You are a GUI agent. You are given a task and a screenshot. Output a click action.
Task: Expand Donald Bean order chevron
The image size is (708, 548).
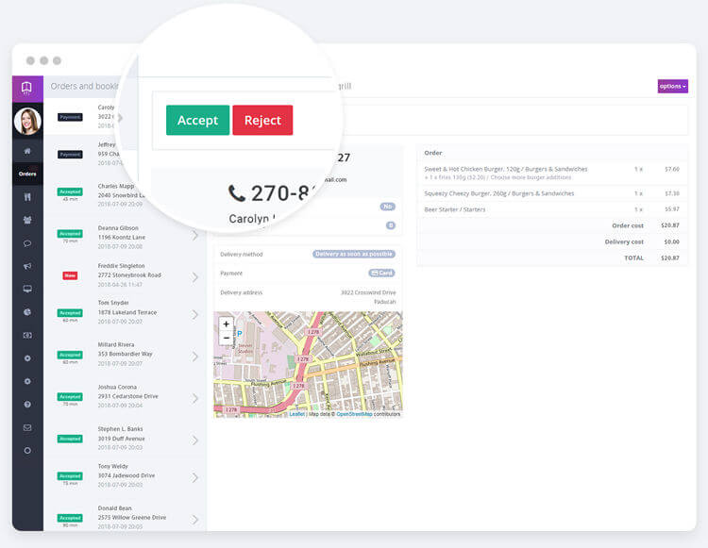tap(194, 520)
